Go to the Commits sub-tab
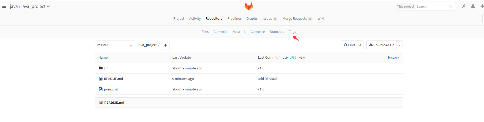The width and height of the screenshot is (484, 122). pos(220,32)
